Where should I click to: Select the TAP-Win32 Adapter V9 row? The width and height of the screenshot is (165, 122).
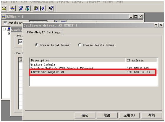pyautogui.click(x=93, y=72)
